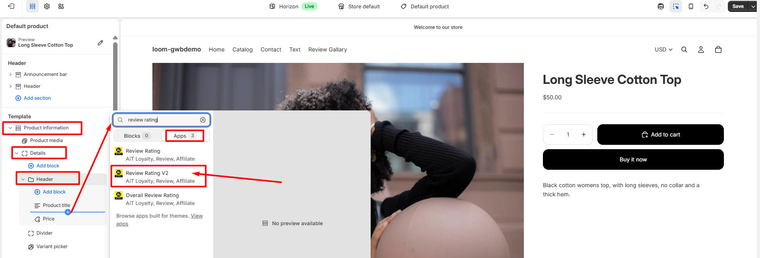Collapse the Product information section

pos(10,128)
